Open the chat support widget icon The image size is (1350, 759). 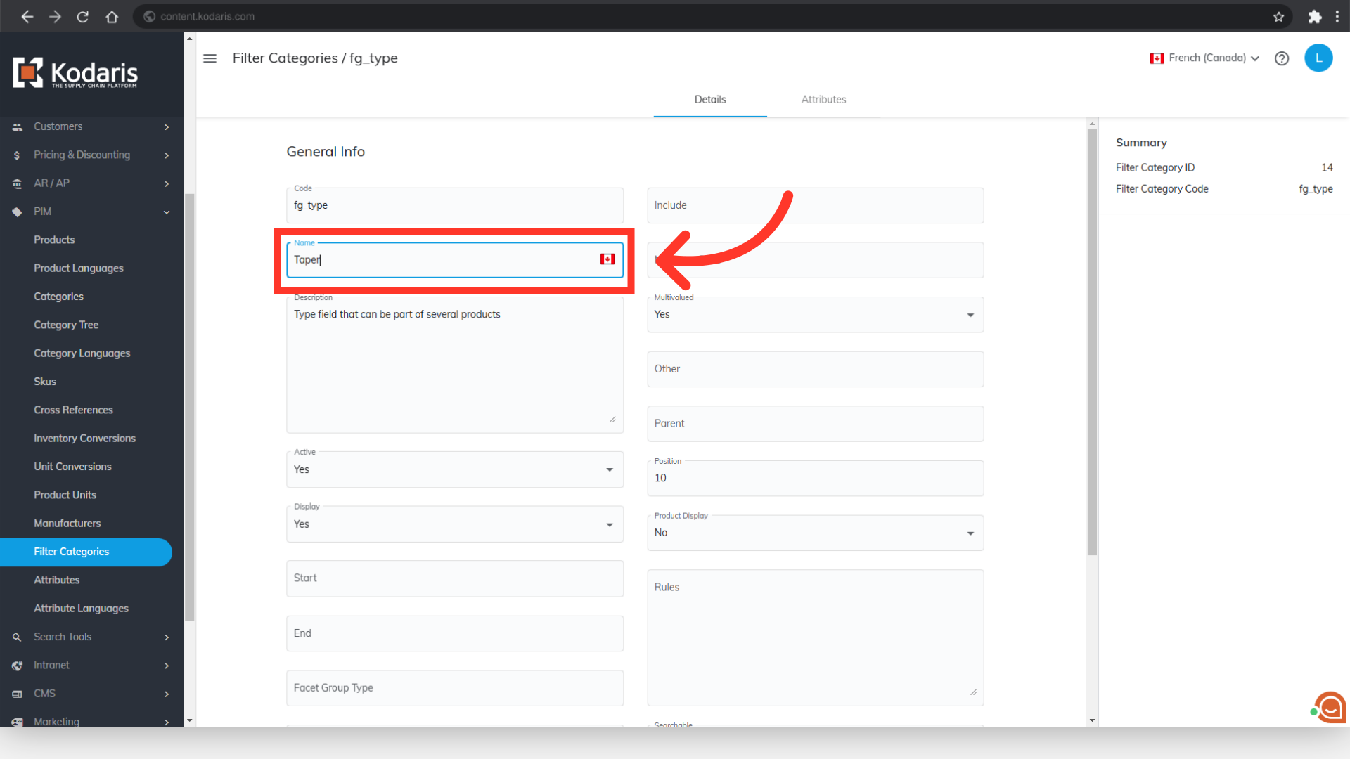tap(1330, 707)
